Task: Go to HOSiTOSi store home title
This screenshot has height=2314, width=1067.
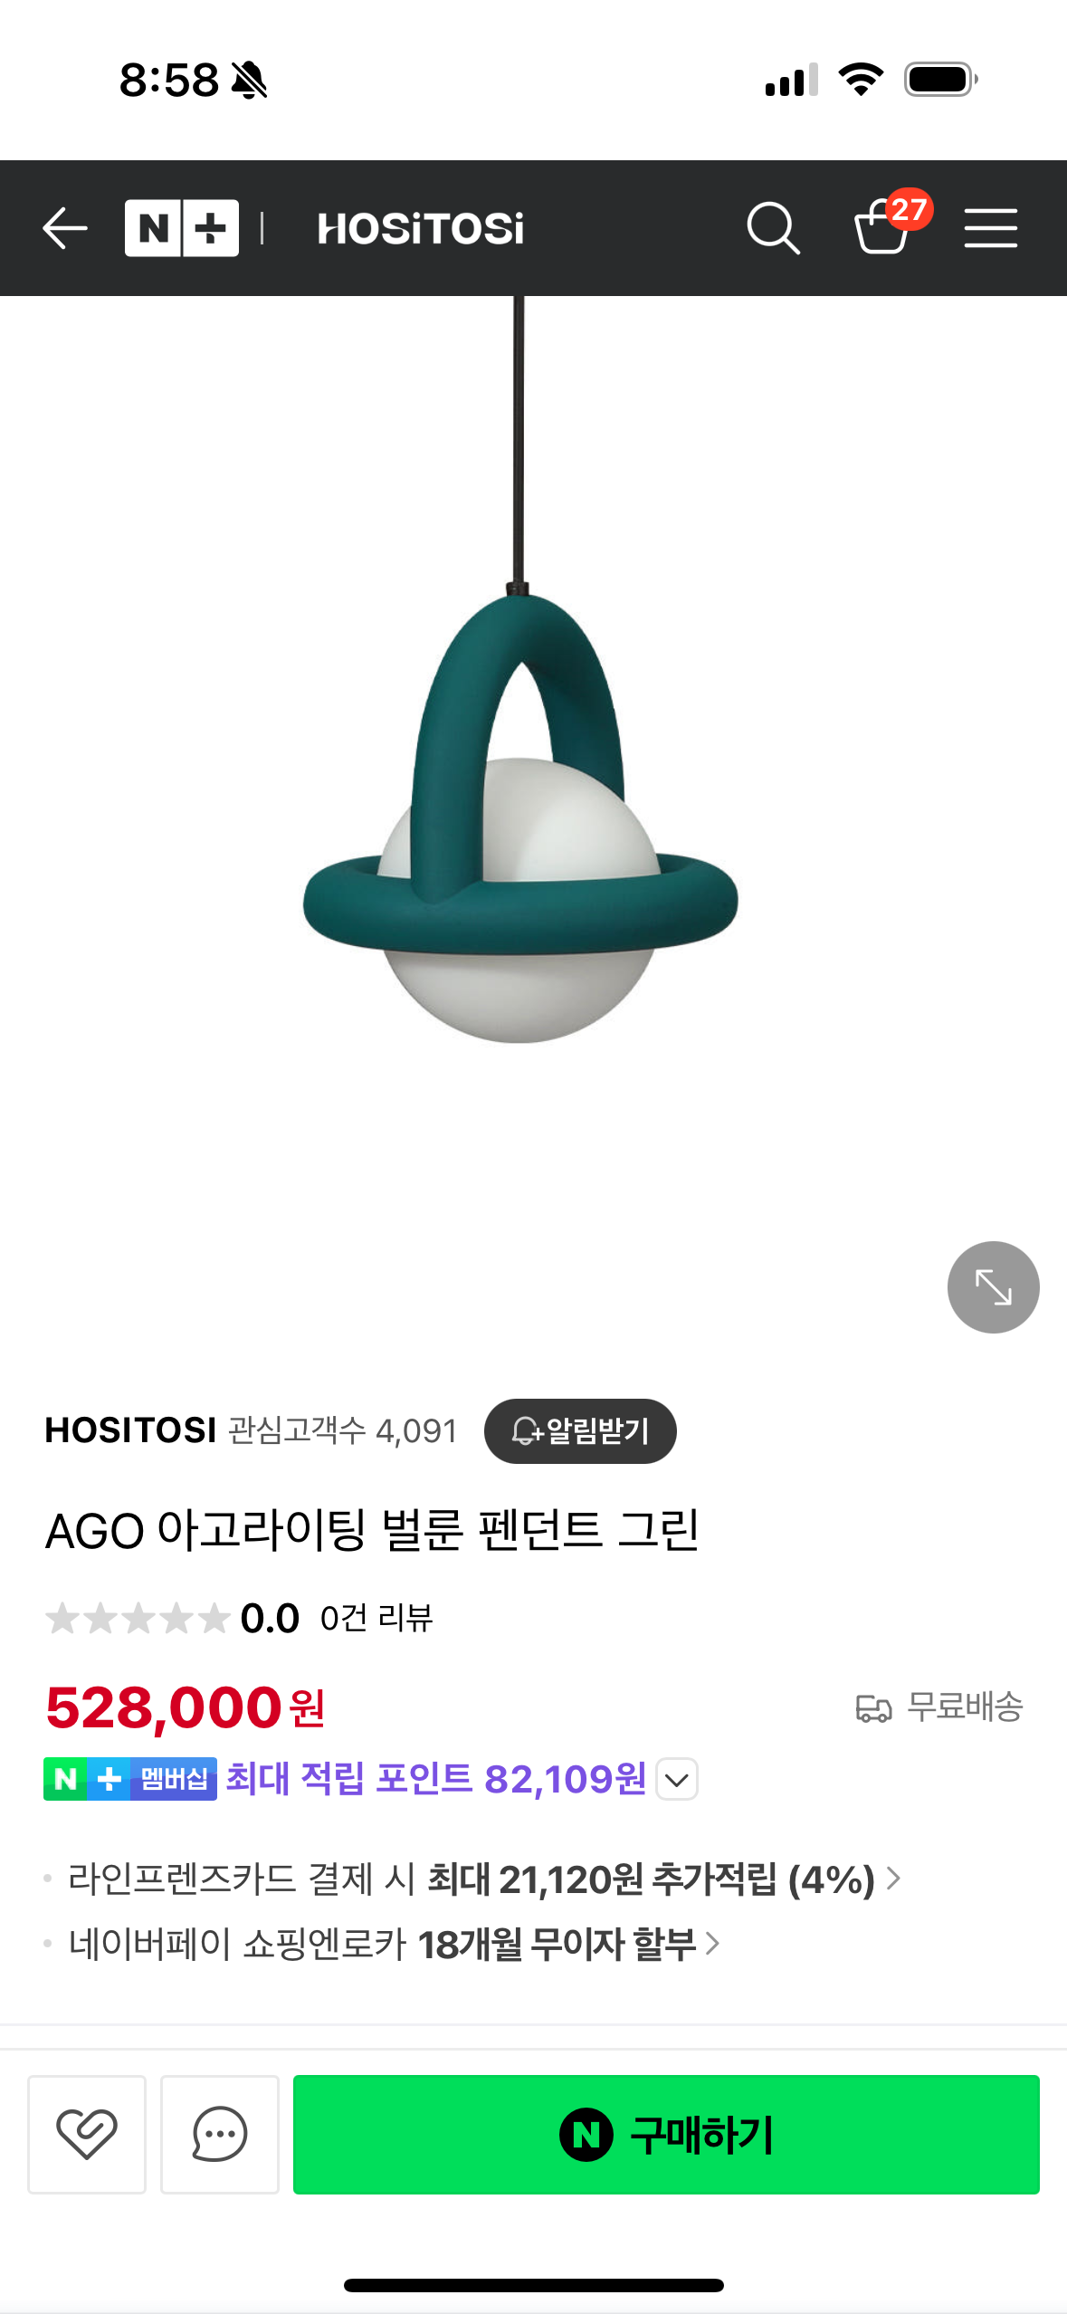Action: coord(421,228)
